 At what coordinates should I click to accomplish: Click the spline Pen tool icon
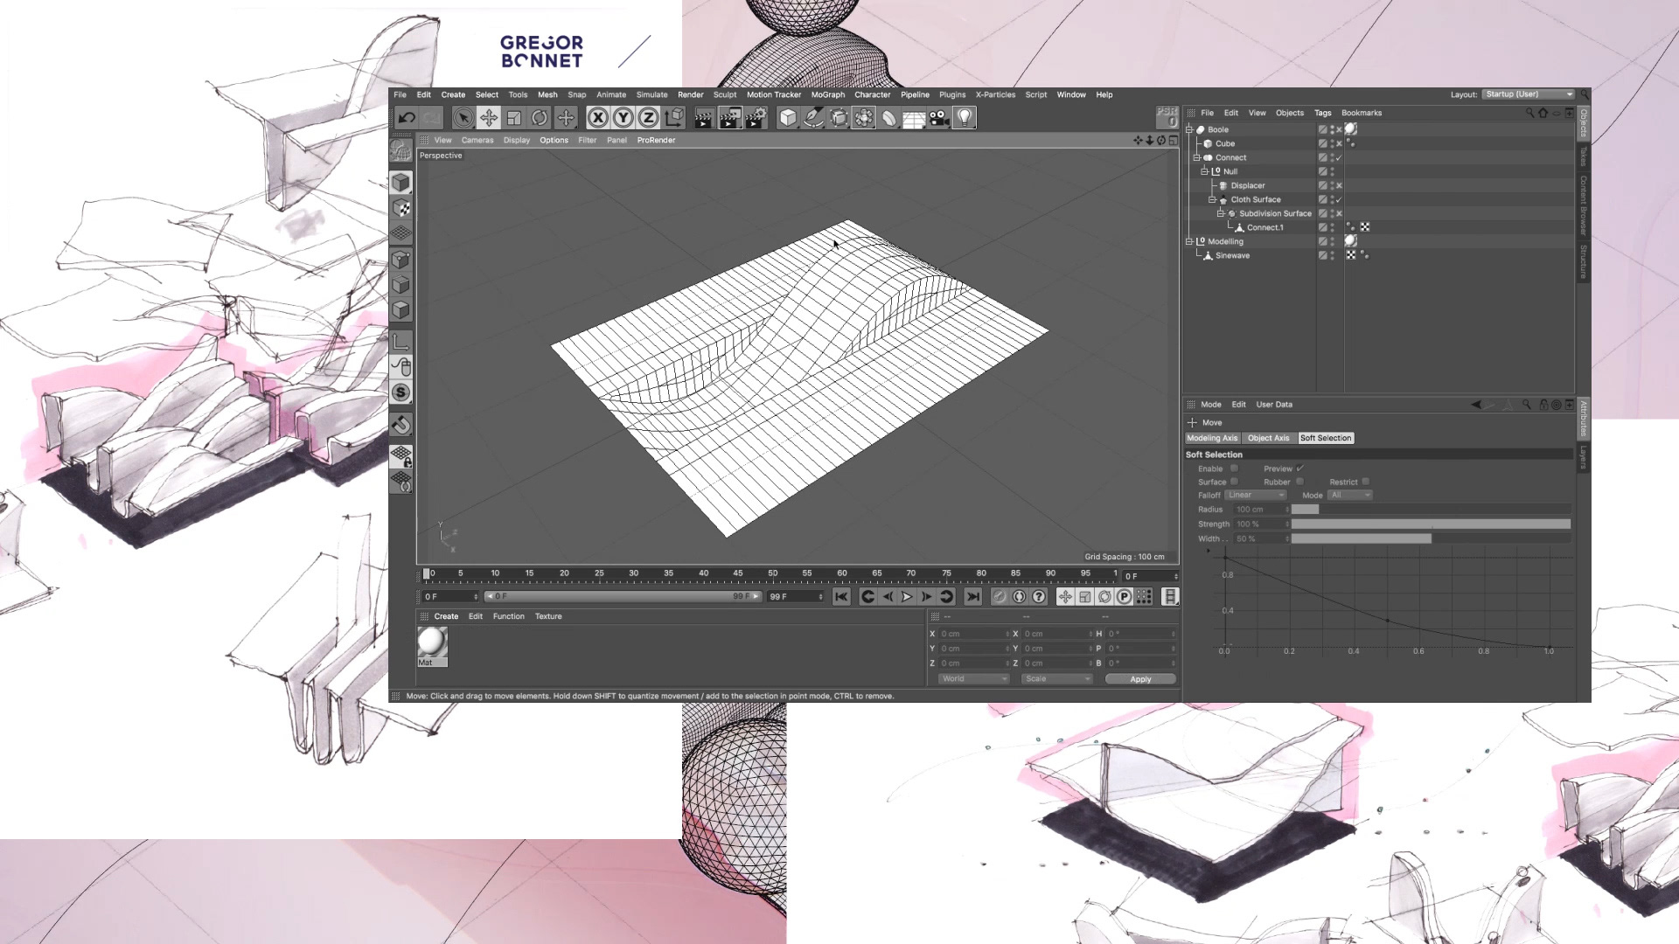pos(813,118)
